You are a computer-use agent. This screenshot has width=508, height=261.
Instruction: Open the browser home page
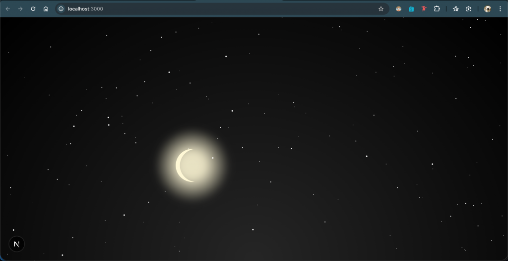(x=46, y=9)
